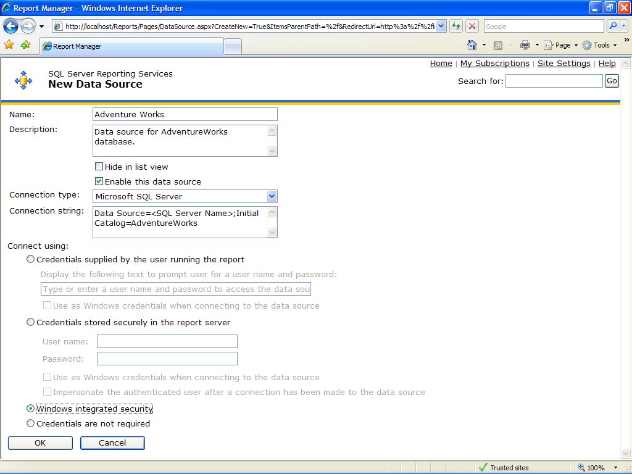Click Connection string scrollbar down arrow

tap(272, 233)
